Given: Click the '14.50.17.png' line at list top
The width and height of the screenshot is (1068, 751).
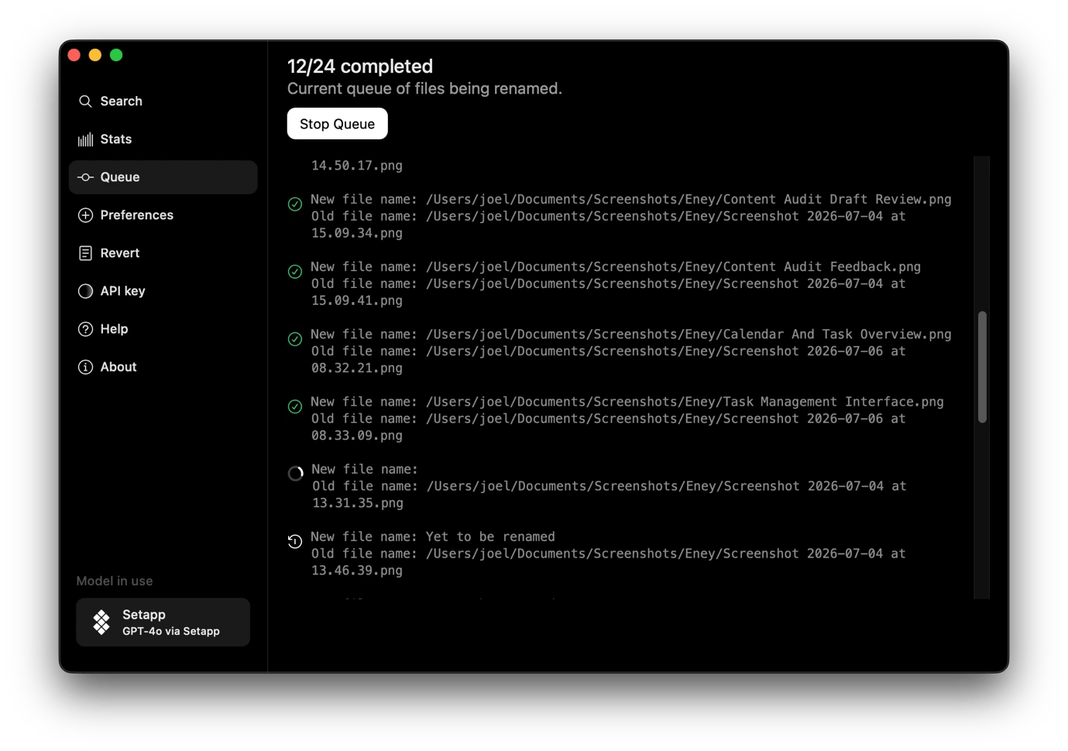Looking at the screenshot, I should tap(357, 166).
